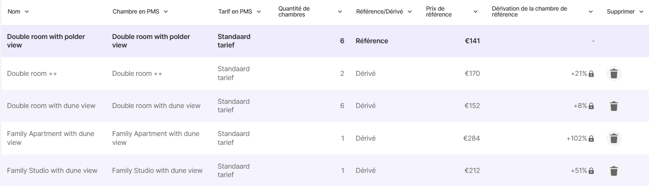This screenshot has width=649, height=186.
Task: Expand the Chambre en PMS column menu
Action: [x=166, y=11]
